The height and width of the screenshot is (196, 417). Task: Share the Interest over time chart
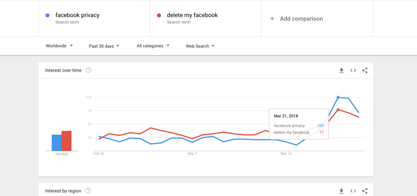click(365, 70)
